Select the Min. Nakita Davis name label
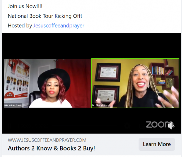Image resolution: width=182 pixels, height=157 pixels. click(x=13, y=105)
